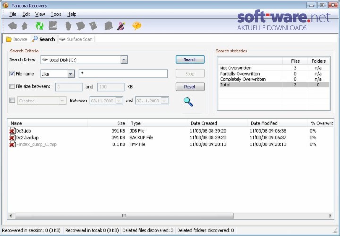This screenshot has height=236, width=340.
Task: Click the horizontal scrollbar thumb in results list
Action: click(x=124, y=216)
